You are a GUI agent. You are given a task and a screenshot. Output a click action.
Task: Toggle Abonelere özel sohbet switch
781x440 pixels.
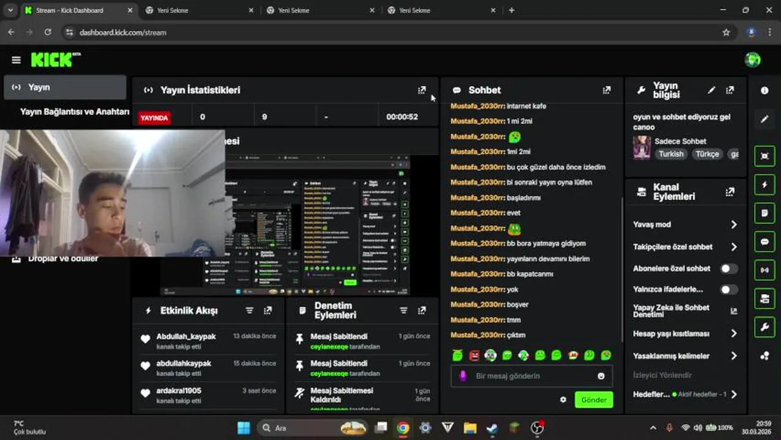point(728,268)
